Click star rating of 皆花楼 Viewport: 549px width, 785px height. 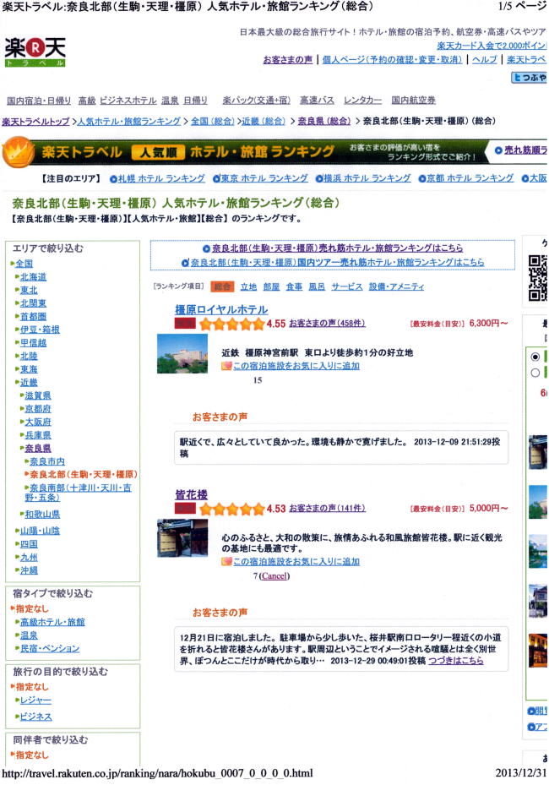pyautogui.click(x=231, y=510)
